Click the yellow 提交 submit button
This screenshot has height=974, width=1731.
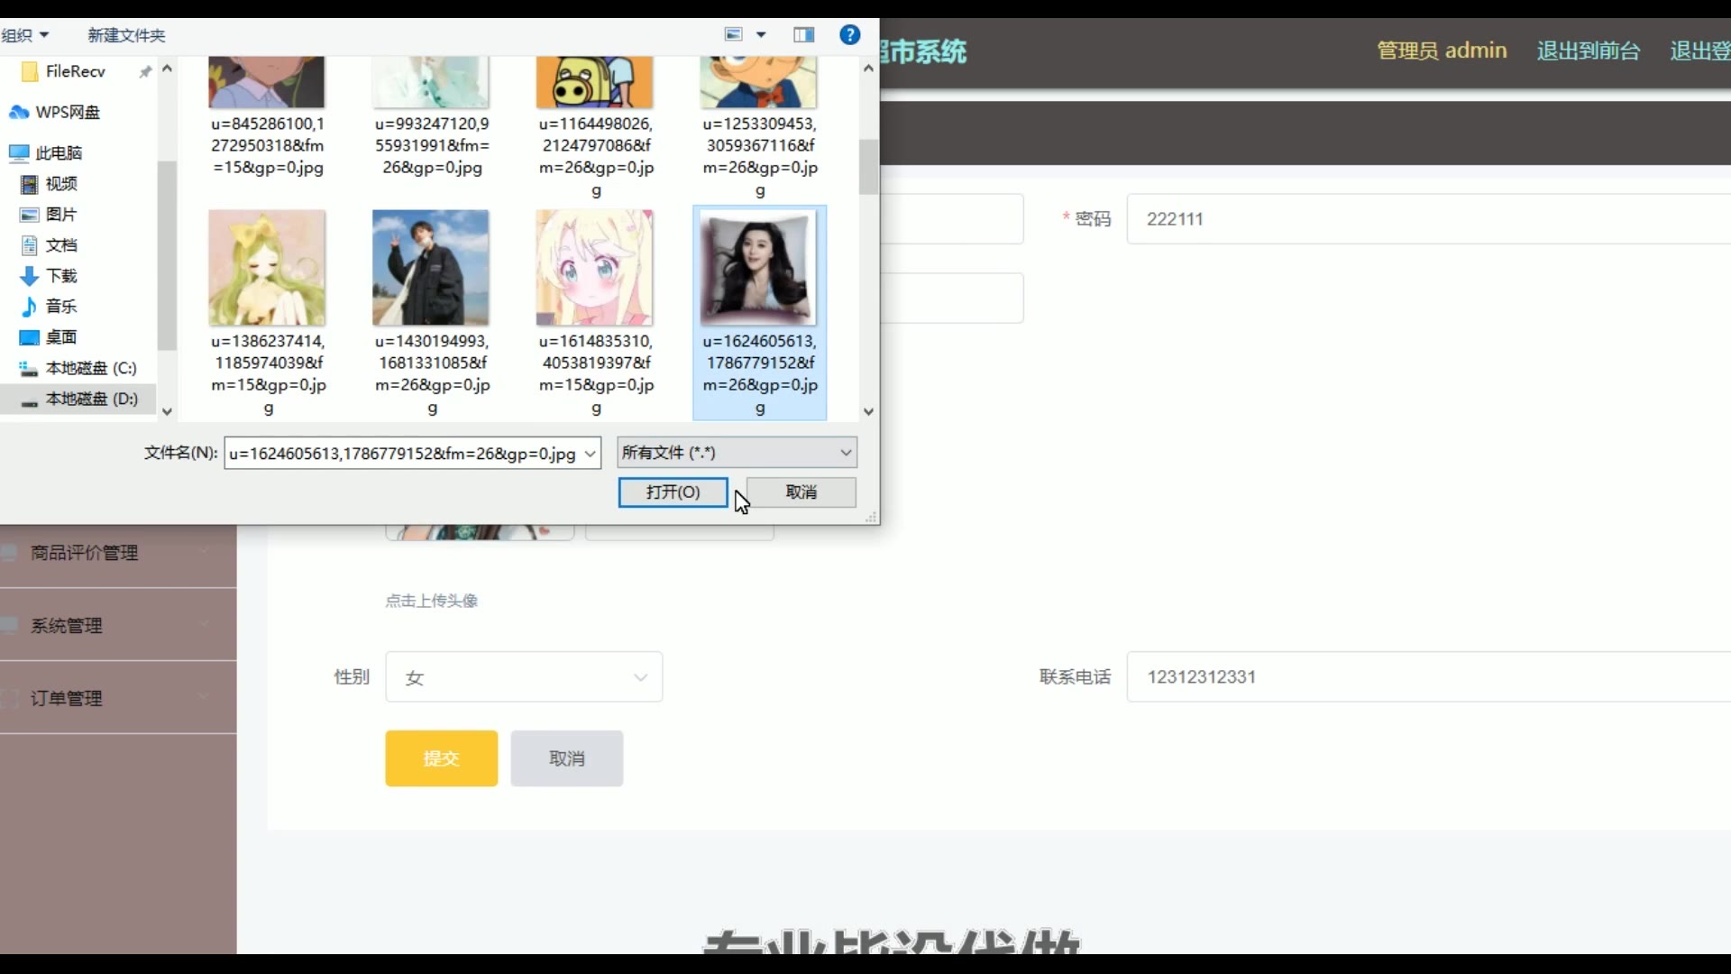pos(441,758)
